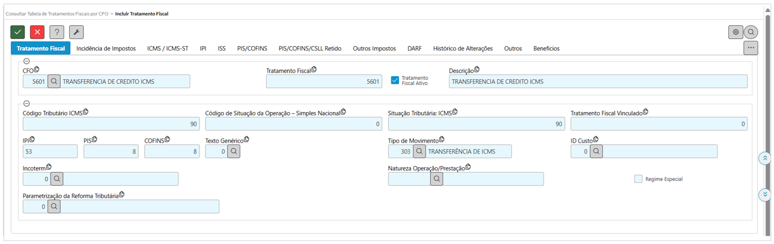
Task: Go back to Consultar Tabela breadcrumb link
Action: [56, 13]
